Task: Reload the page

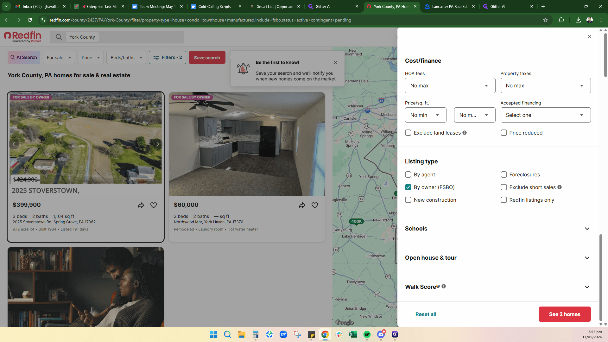Action: coord(30,20)
